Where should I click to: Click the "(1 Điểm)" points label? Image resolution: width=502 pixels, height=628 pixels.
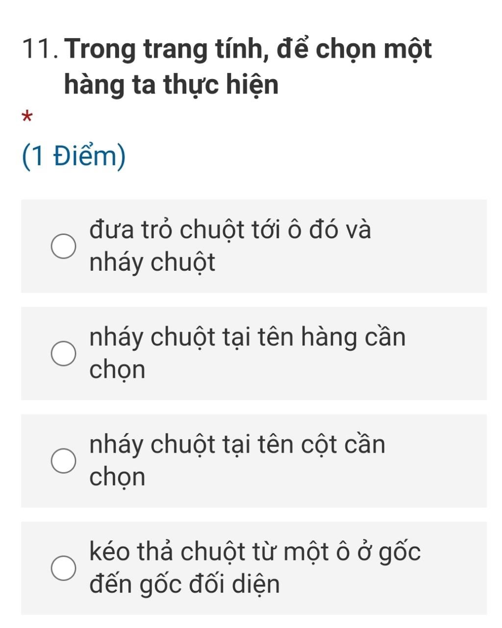(74, 157)
